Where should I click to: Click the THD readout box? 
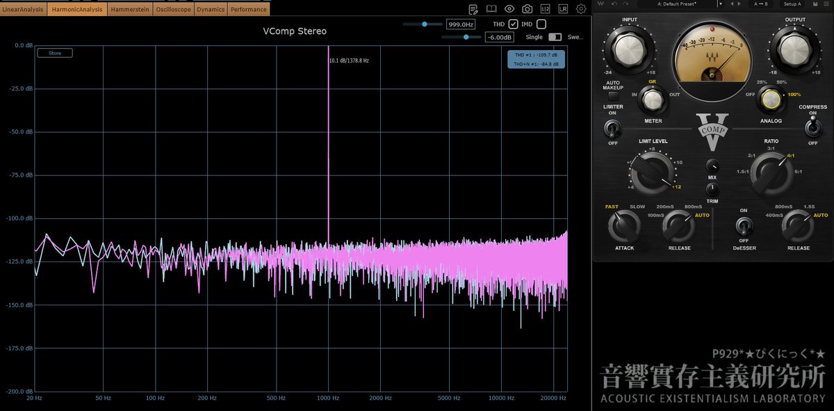(537, 59)
